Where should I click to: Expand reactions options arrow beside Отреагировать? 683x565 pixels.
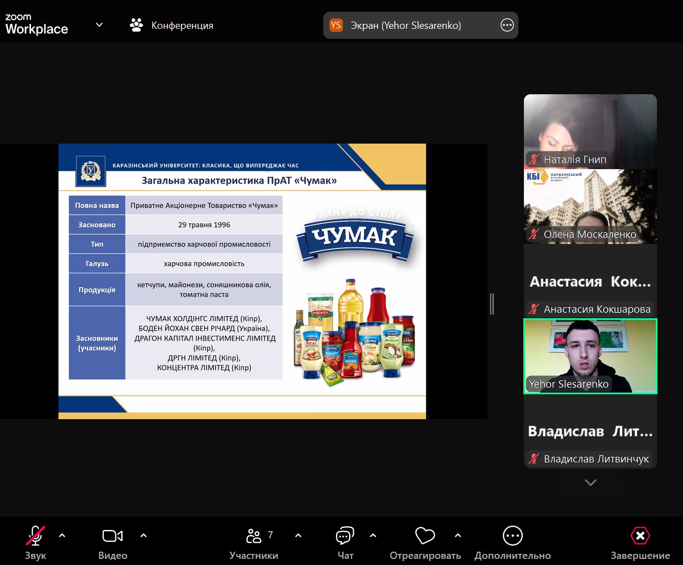(x=458, y=536)
